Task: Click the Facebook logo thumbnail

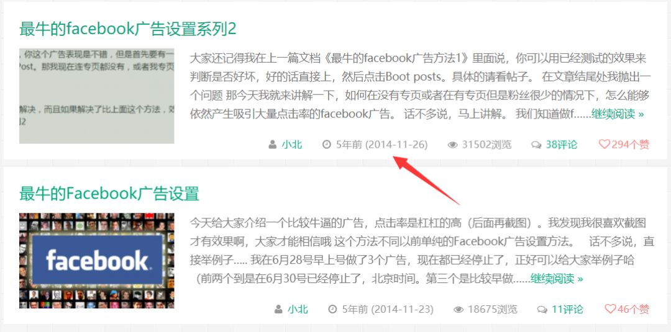Action: tap(97, 261)
